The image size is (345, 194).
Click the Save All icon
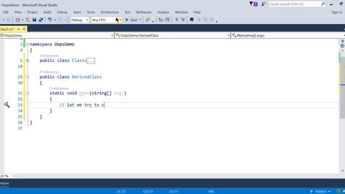[41, 20]
